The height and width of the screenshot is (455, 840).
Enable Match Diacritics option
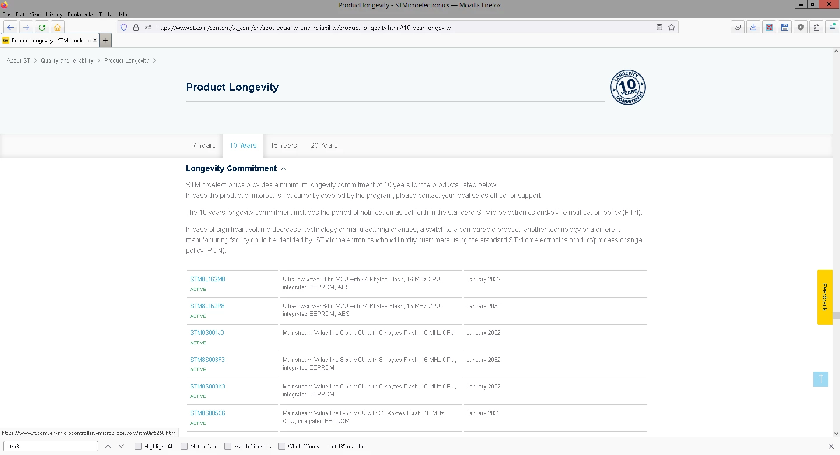click(x=228, y=446)
